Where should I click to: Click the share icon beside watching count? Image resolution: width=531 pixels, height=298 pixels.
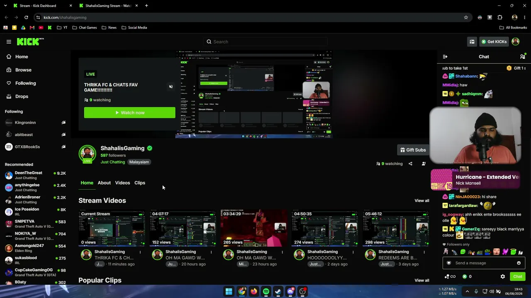point(410,163)
